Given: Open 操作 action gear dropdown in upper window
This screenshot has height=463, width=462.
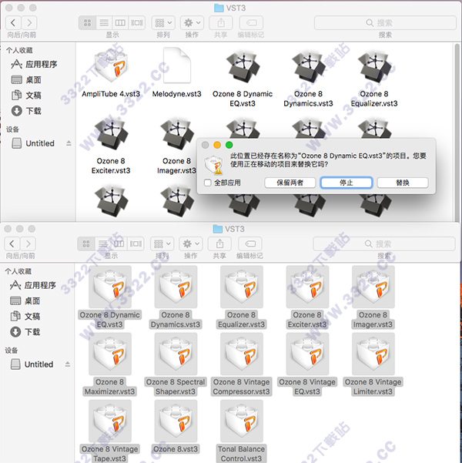Looking at the screenshot, I should [192, 23].
